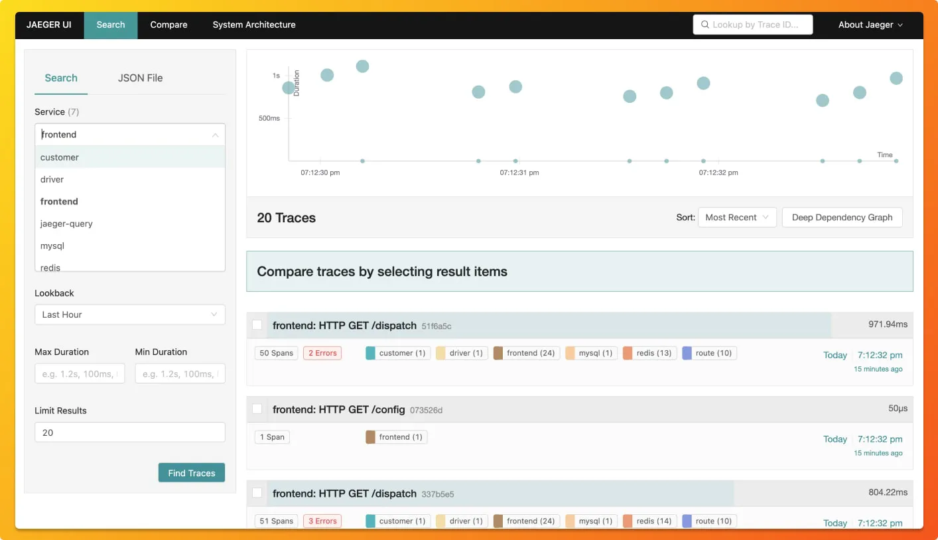
Task: Select the rightmost large dot in the scatter plot
Action: pyautogui.click(x=896, y=78)
